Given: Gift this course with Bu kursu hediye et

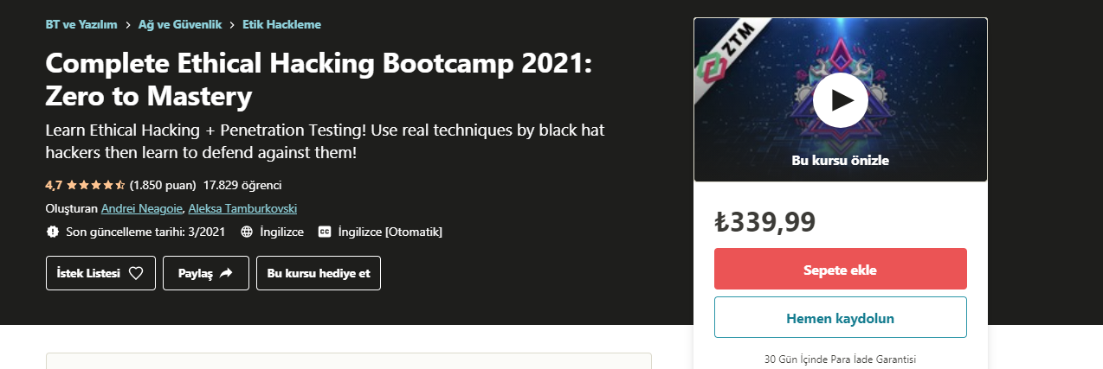Looking at the screenshot, I should [318, 273].
